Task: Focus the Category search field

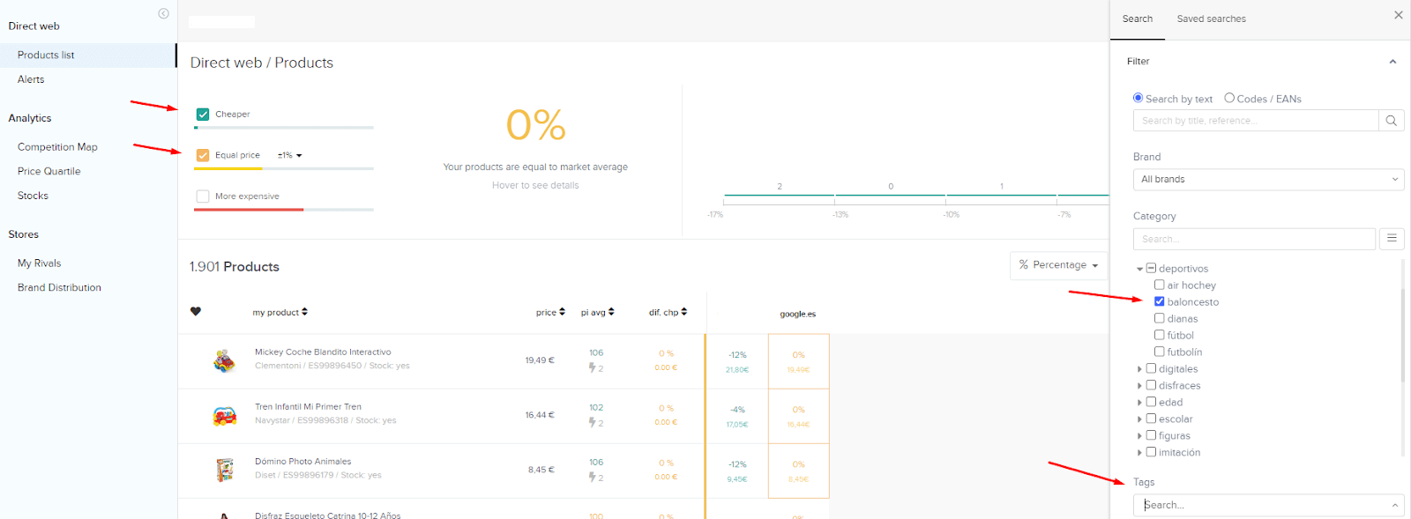Action: pyautogui.click(x=1254, y=239)
